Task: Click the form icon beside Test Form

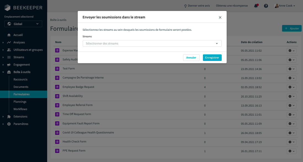Action: point(57,69)
